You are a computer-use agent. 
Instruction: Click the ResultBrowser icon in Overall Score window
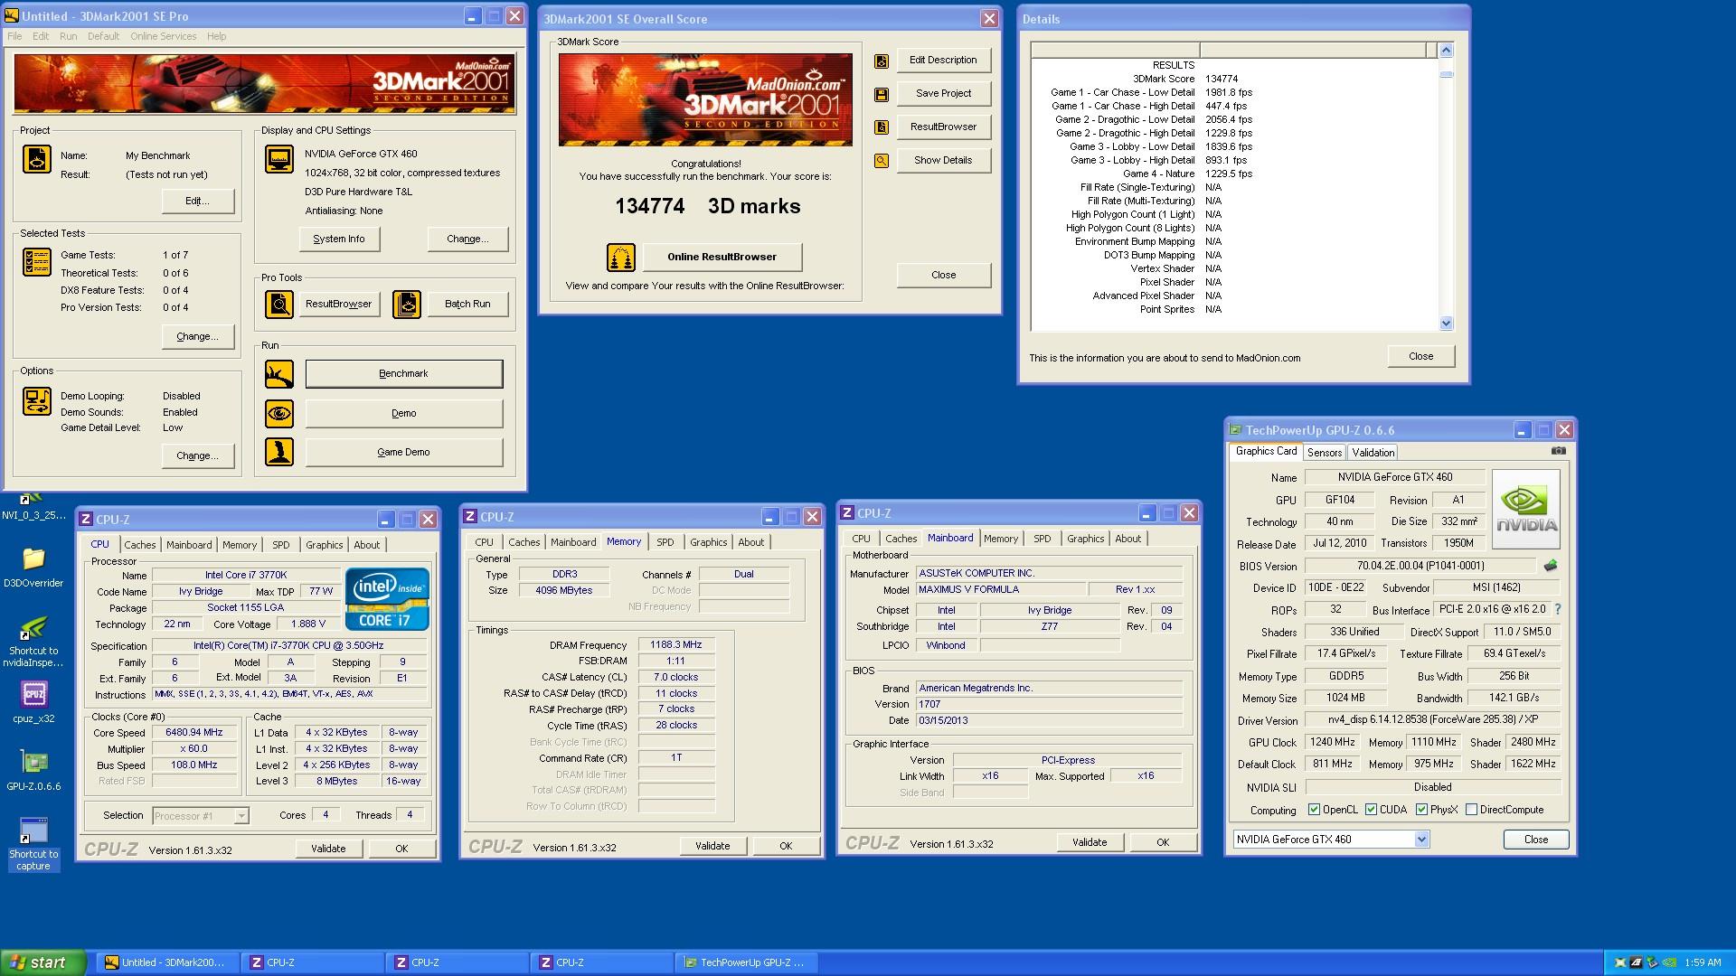coord(882,127)
